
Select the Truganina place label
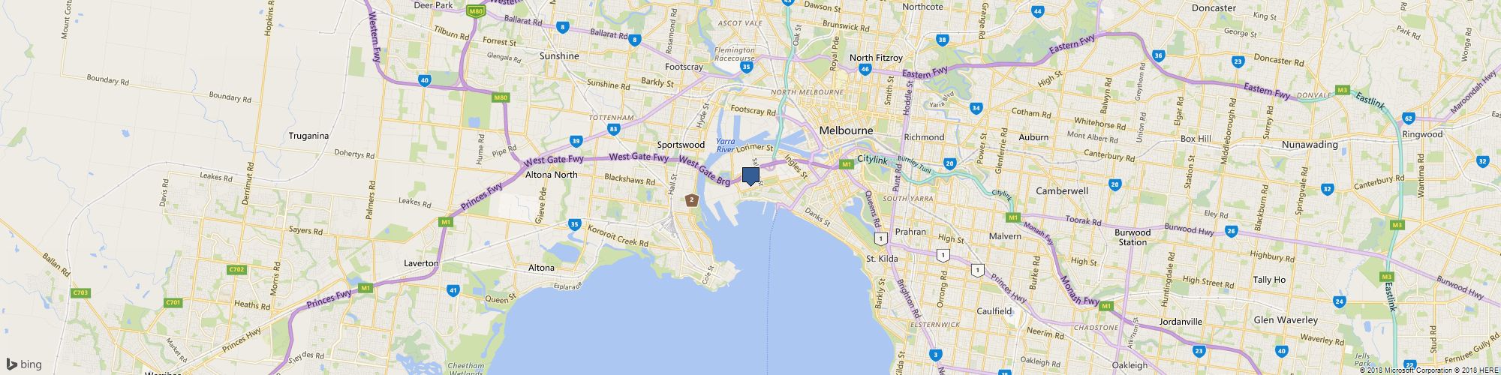[x=309, y=136]
